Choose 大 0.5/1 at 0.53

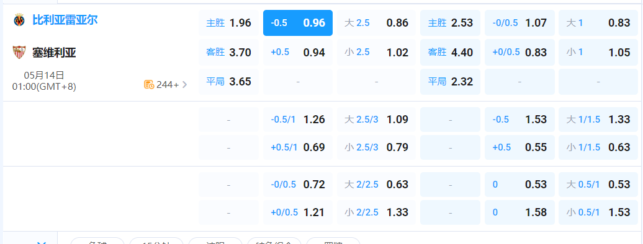[598, 185]
